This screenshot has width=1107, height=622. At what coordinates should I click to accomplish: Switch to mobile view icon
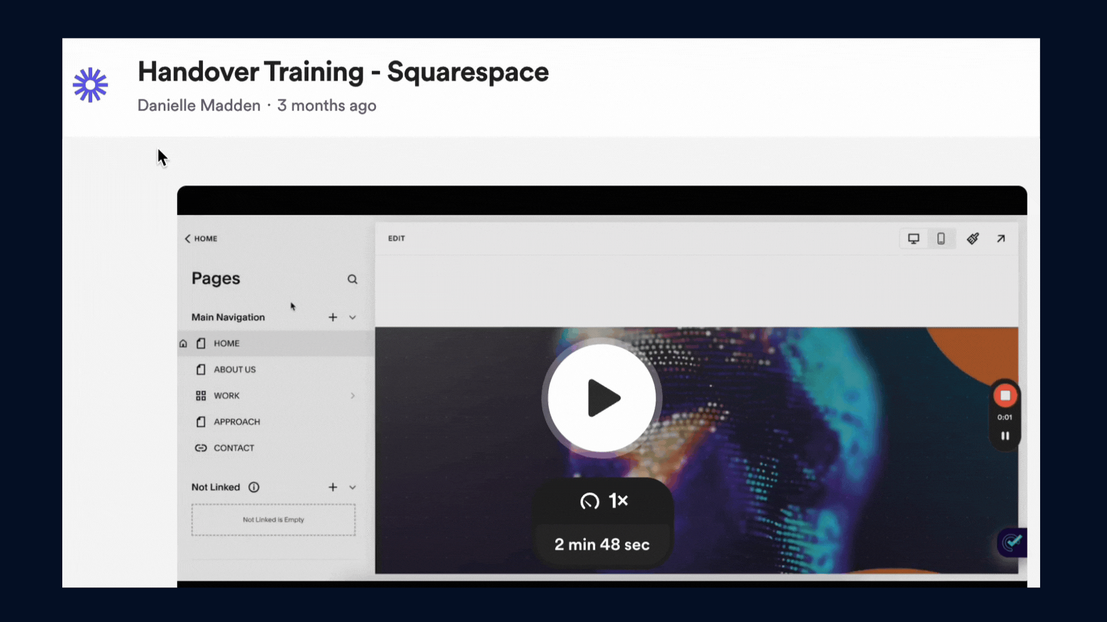[x=941, y=238]
